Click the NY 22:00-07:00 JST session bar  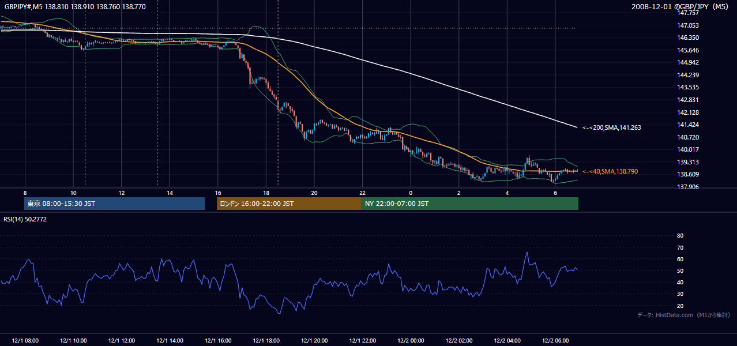470,204
